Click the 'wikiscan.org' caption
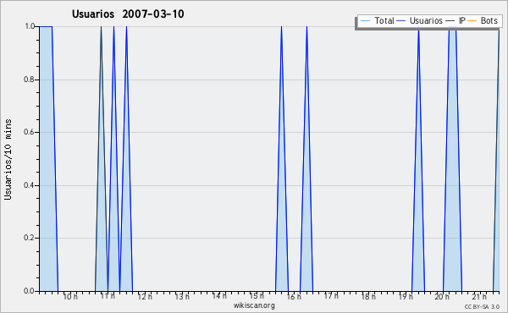The width and height of the screenshot is (508, 313). coord(254,305)
